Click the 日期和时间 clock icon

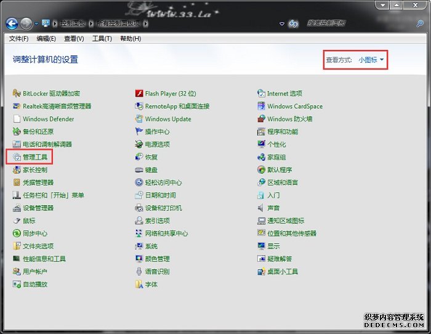[139, 195]
